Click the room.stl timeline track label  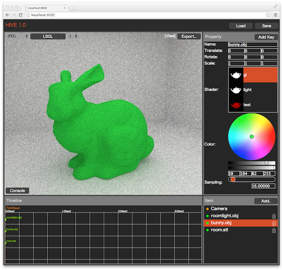coord(11,241)
